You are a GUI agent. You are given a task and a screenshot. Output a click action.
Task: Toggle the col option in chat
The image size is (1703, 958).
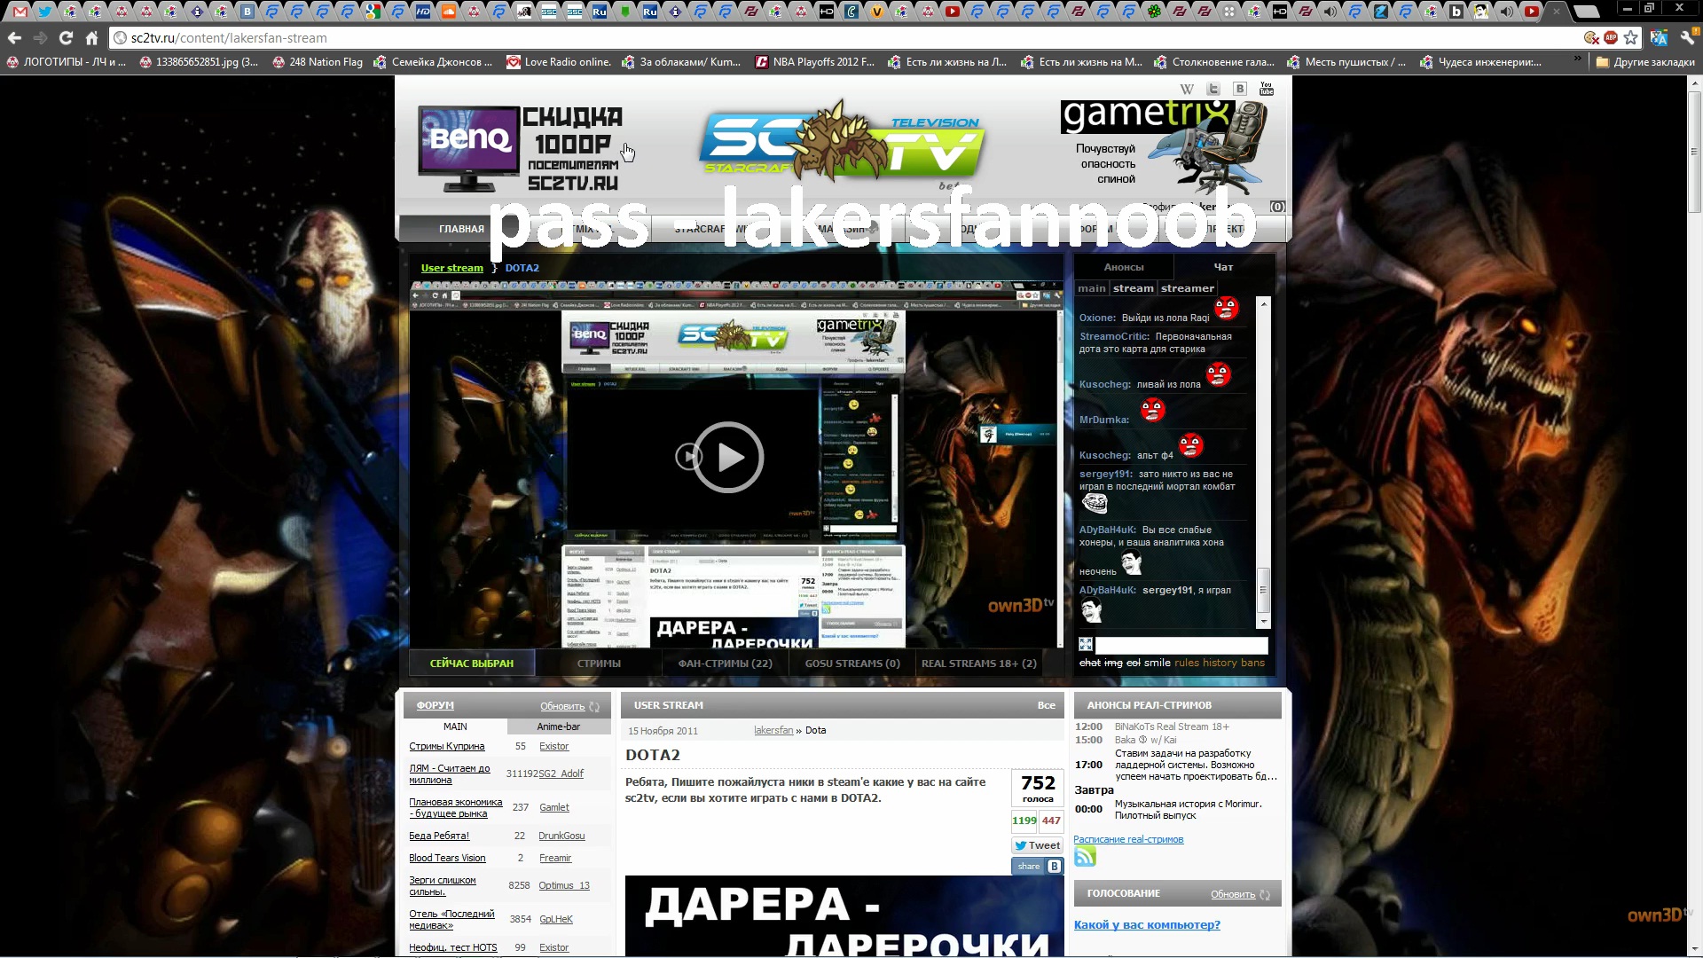click(1133, 664)
